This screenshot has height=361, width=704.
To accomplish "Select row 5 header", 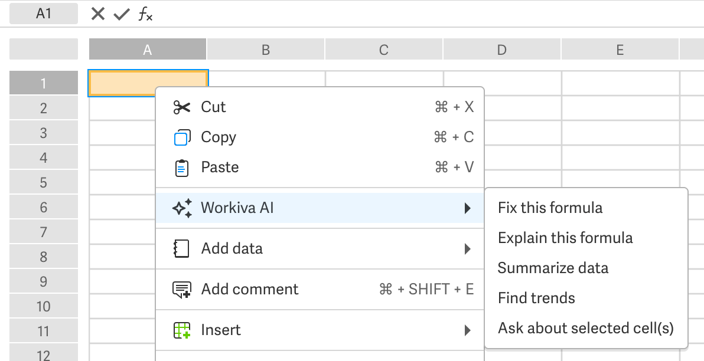I will pos(44,182).
